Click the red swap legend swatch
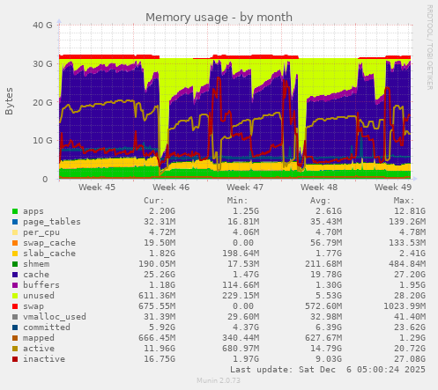The height and width of the screenshot is (390, 438). click(x=15, y=306)
